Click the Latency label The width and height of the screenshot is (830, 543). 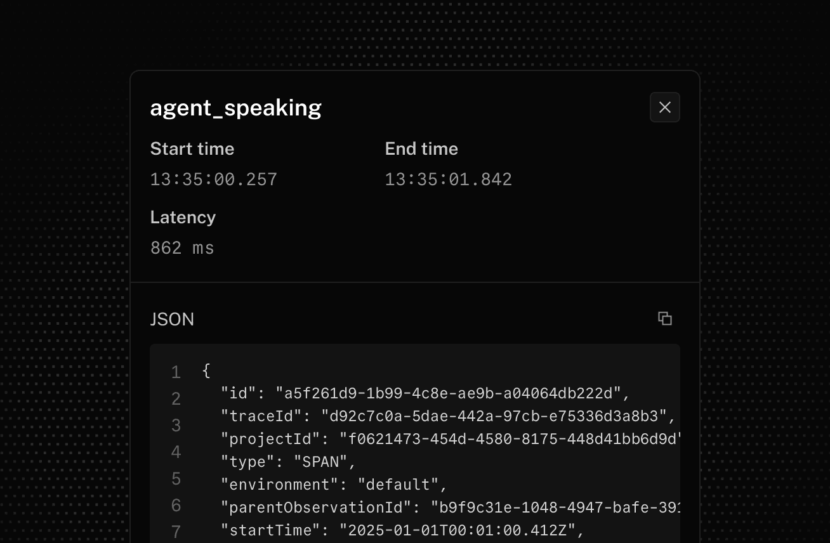[183, 217]
